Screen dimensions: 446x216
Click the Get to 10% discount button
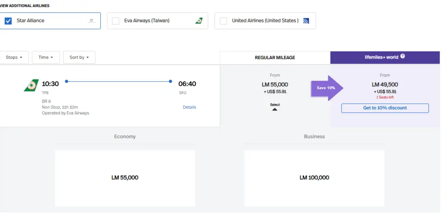(x=385, y=108)
